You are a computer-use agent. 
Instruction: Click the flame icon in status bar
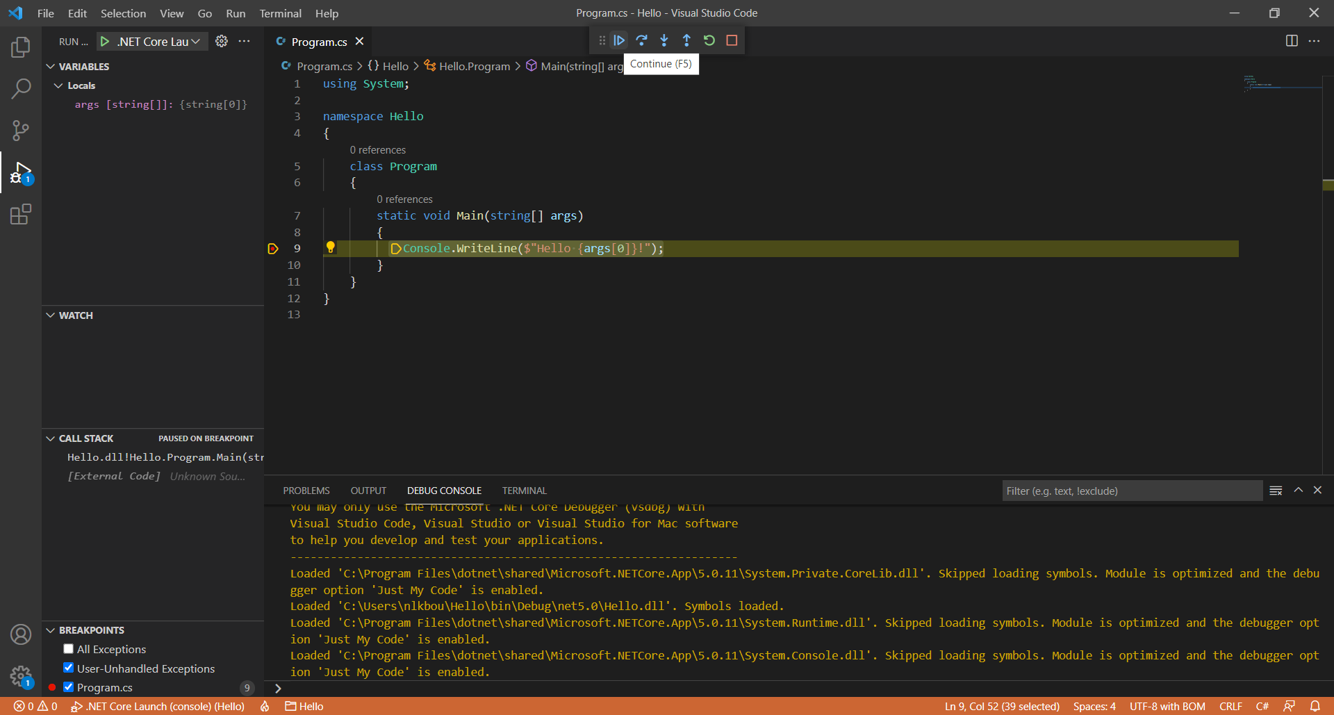point(265,706)
